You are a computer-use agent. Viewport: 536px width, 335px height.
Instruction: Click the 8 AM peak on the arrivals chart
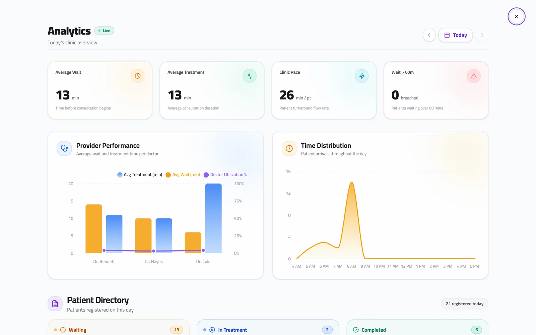[351, 183]
